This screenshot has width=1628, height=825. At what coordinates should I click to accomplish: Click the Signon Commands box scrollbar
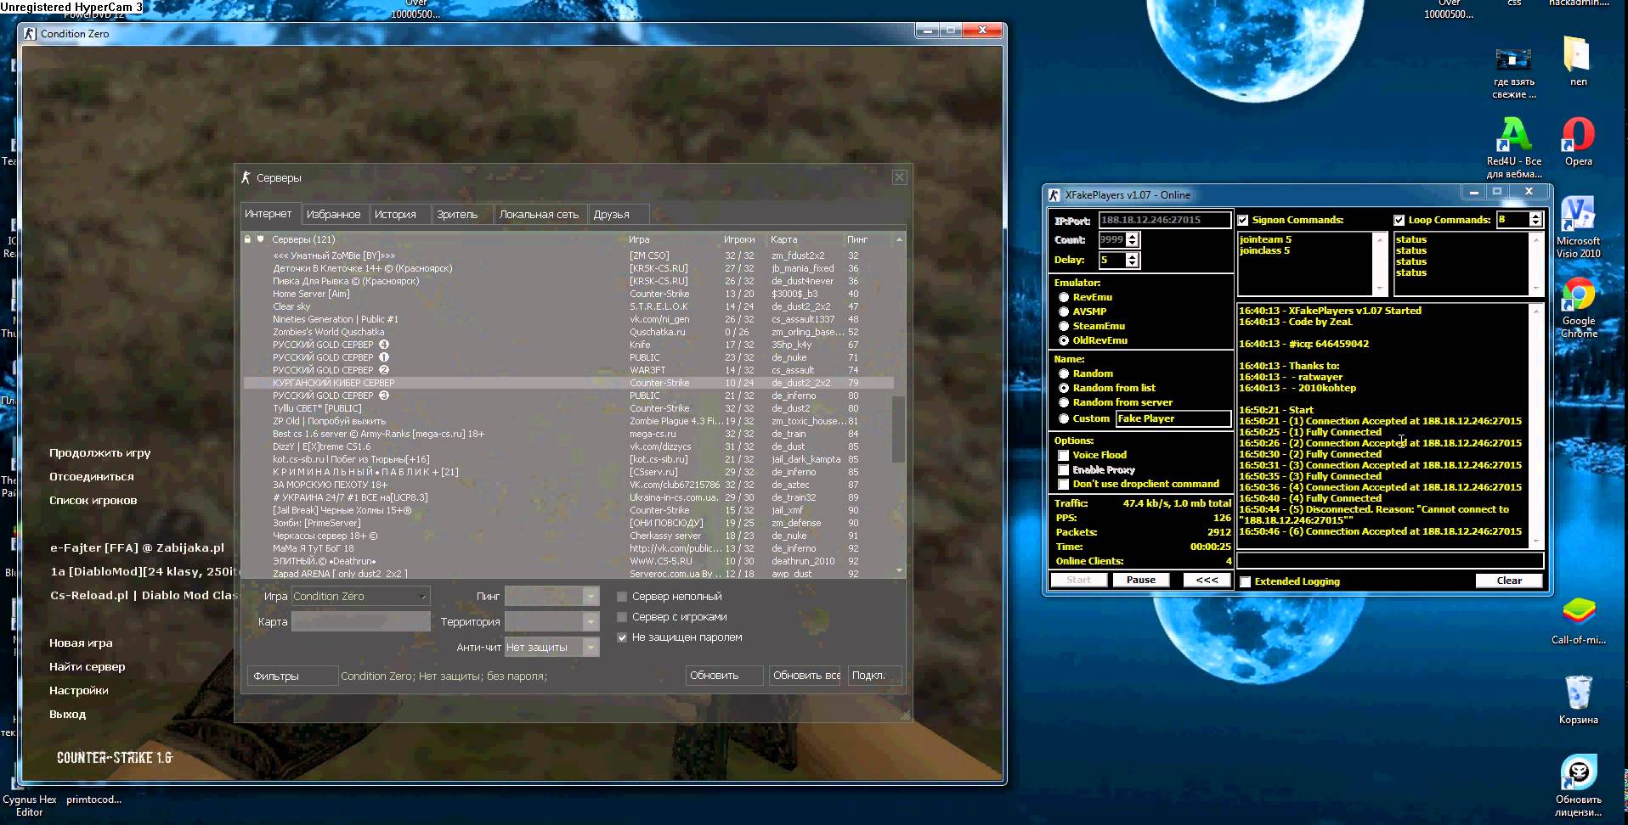(x=1378, y=263)
